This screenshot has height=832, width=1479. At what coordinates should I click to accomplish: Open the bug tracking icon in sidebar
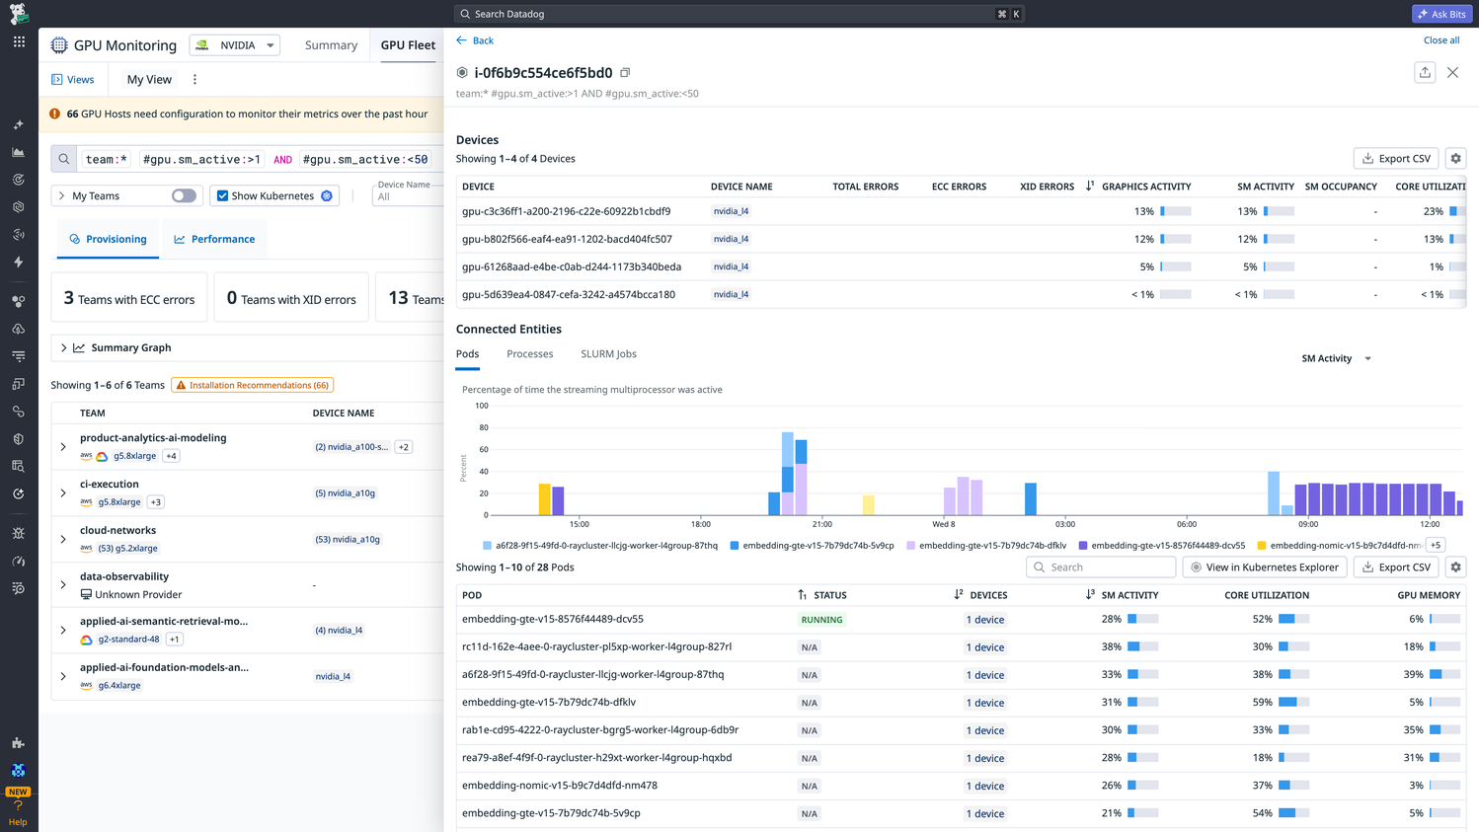point(19,533)
